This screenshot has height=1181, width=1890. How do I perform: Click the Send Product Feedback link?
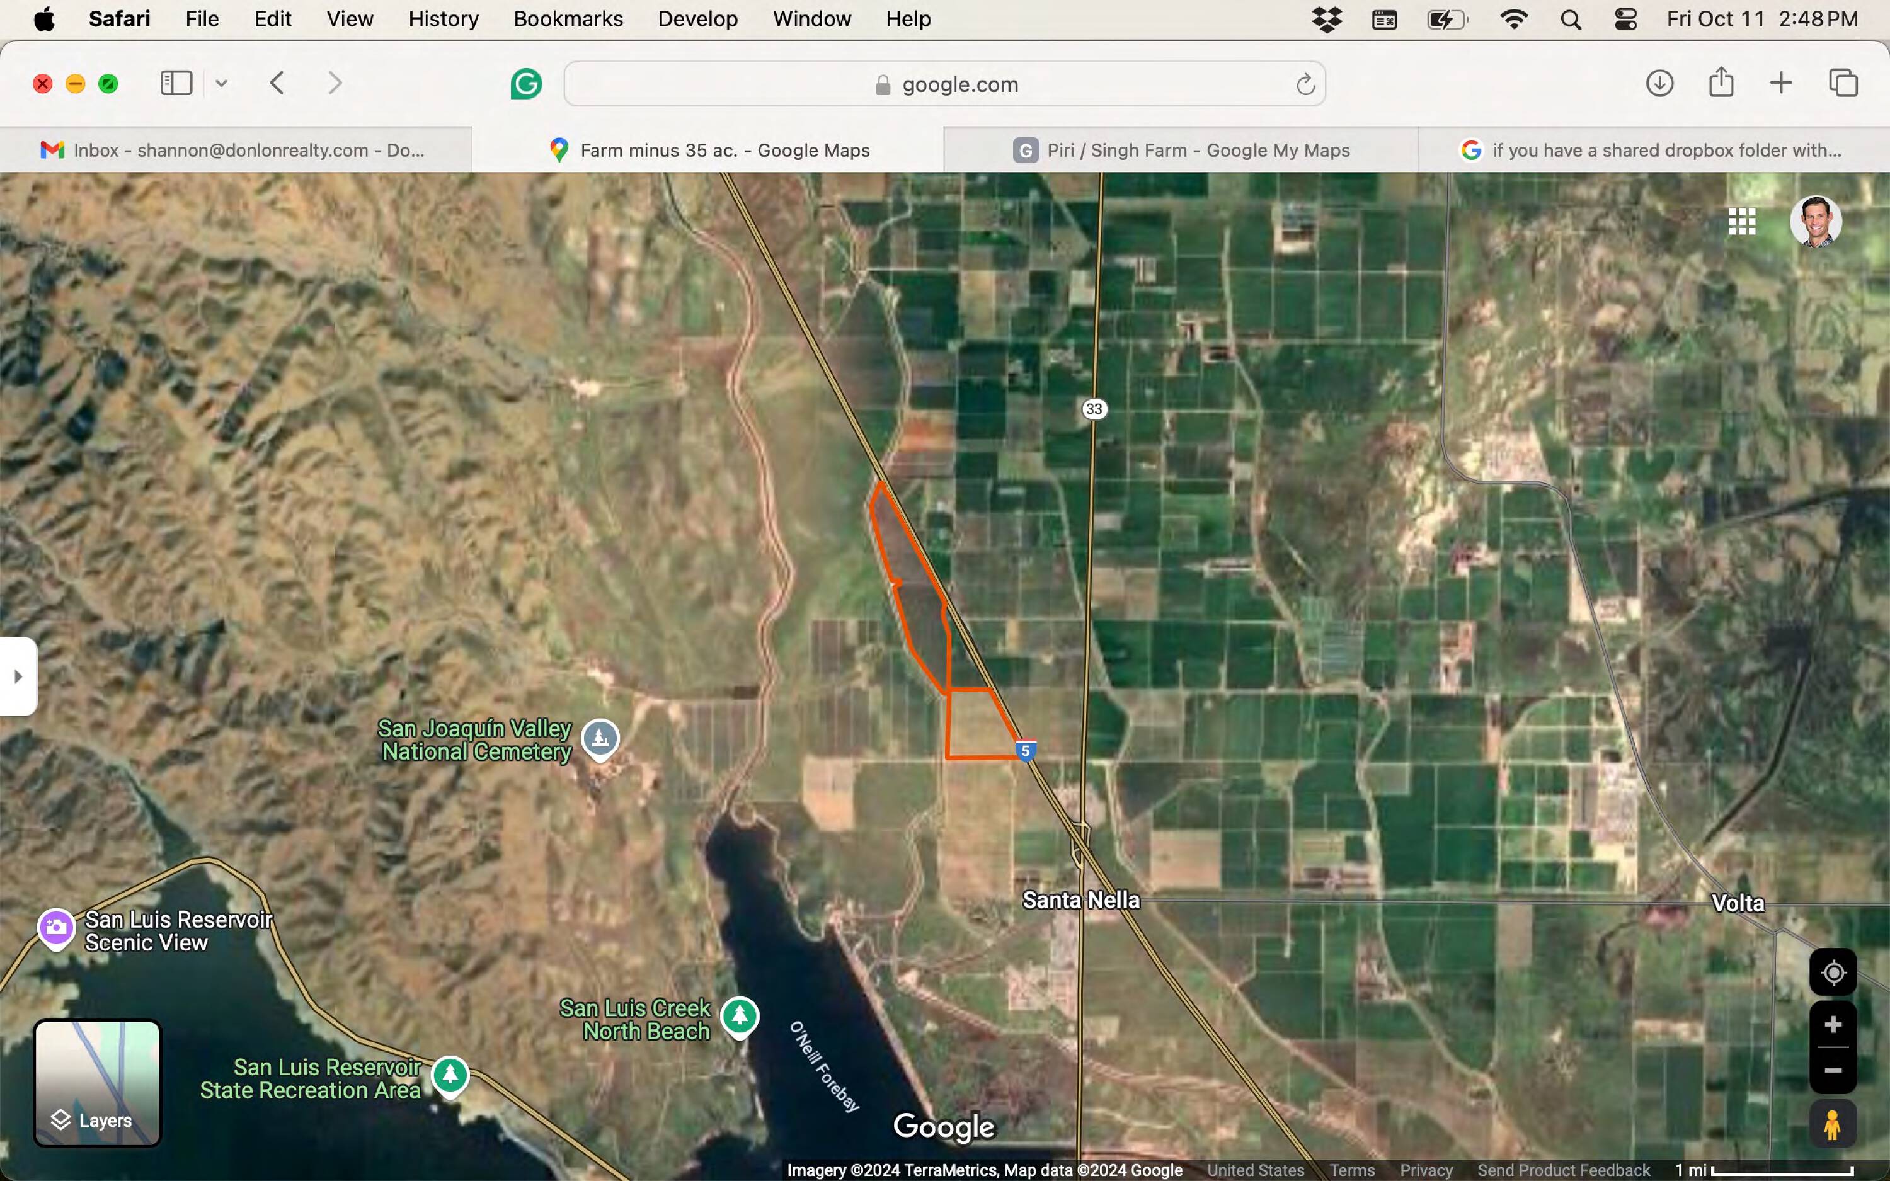[x=1563, y=1170]
